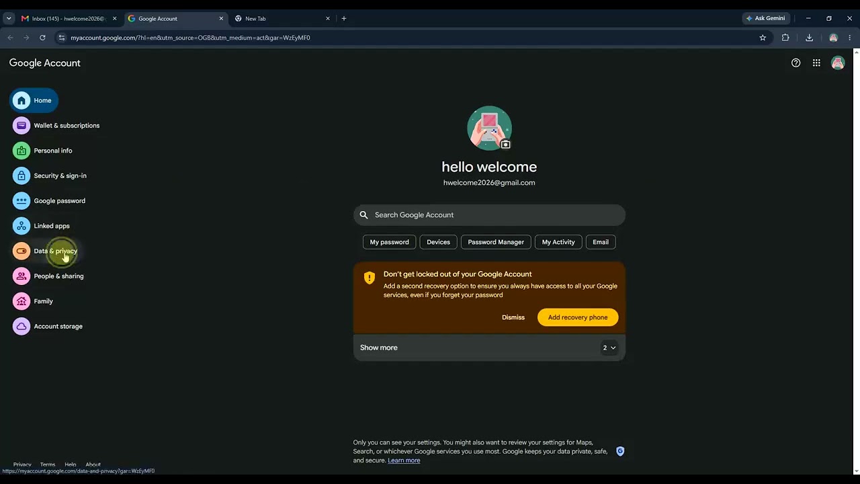Open the Linked apps section
This screenshot has height=484, width=860.
pos(42,226)
